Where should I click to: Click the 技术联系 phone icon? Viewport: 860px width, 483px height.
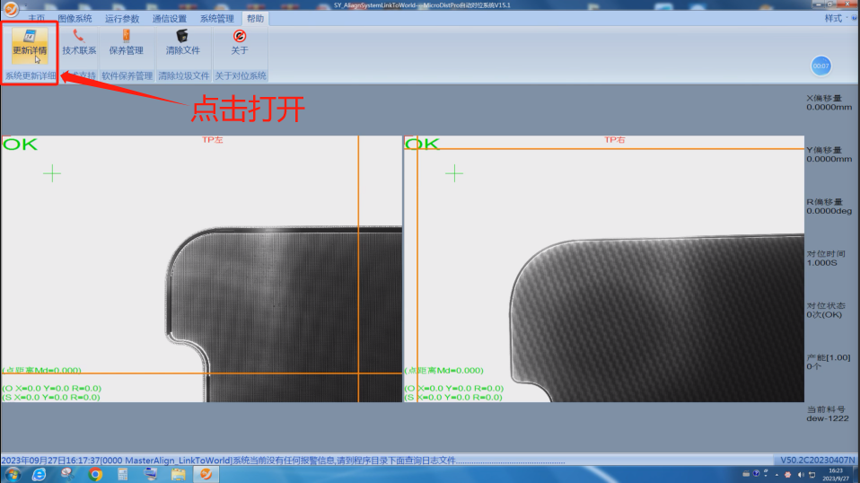click(x=79, y=43)
